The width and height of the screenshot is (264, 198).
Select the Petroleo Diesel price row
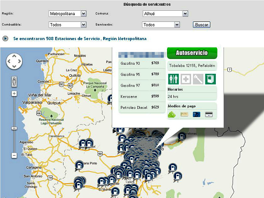tap(142, 107)
